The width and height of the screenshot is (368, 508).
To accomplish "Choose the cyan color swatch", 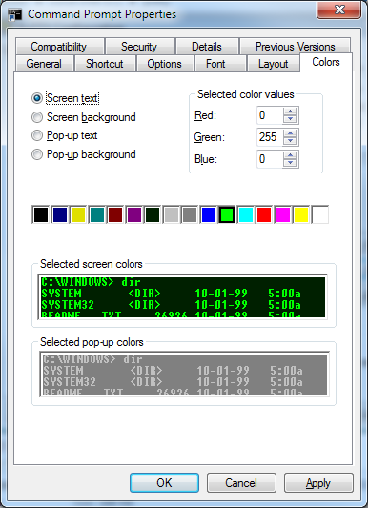I will coord(246,214).
